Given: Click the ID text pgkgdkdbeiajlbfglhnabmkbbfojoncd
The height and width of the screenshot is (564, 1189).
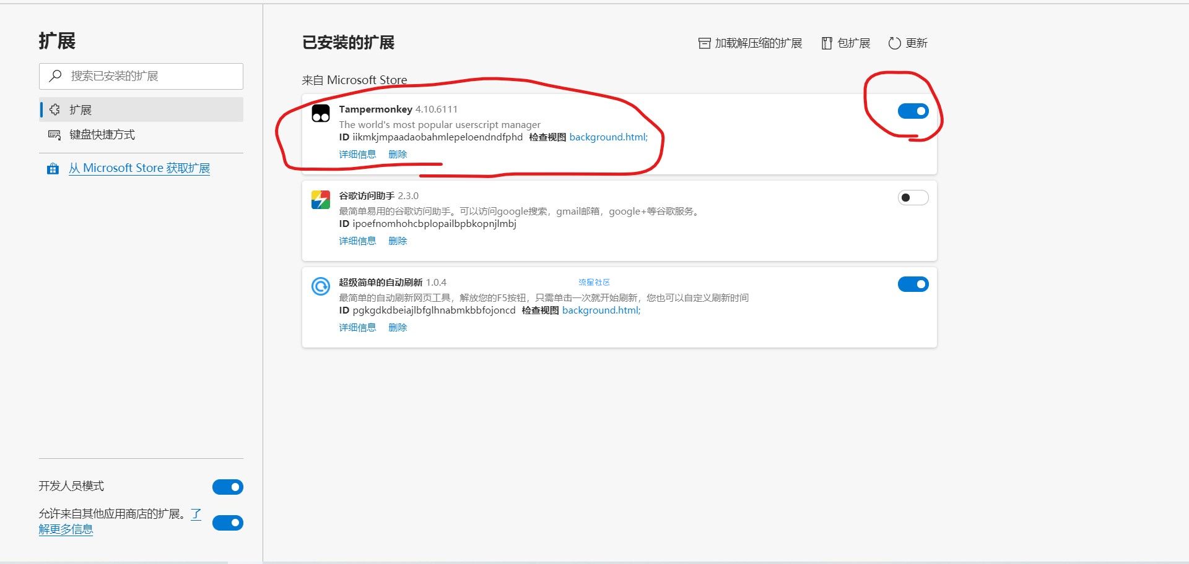Looking at the screenshot, I should click(433, 310).
